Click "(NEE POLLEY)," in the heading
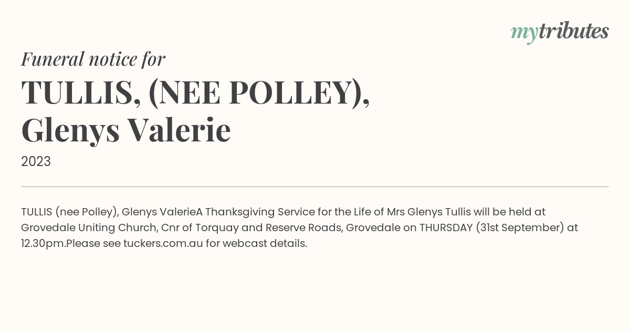The width and height of the screenshot is (630, 331). (259, 92)
